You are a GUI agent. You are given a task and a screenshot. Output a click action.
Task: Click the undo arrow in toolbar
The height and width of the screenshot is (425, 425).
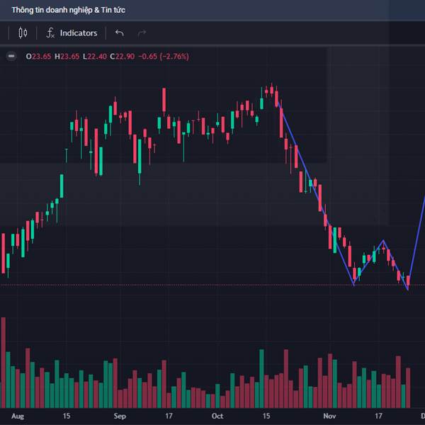point(119,33)
